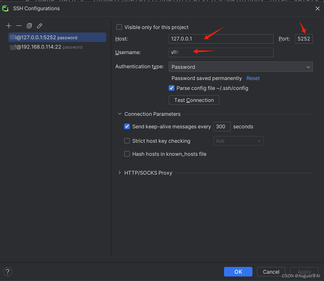Add a new SSH configuration
This screenshot has width=324, height=281.
[x=9, y=26]
